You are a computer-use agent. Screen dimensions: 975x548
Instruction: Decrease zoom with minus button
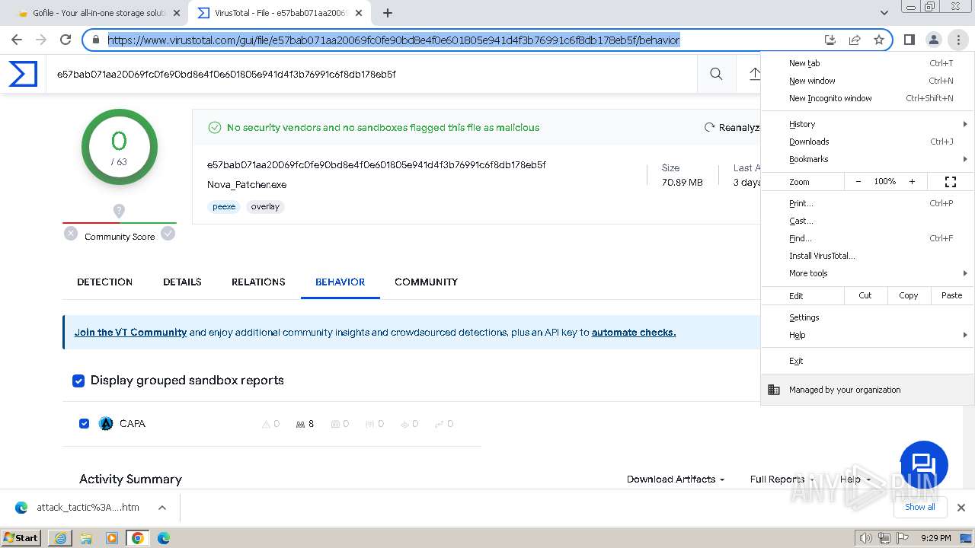[858, 182]
